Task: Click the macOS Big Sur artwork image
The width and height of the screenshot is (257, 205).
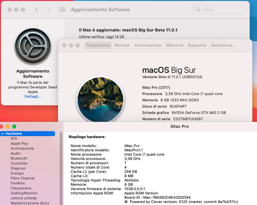Action: (x=100, y=99)
